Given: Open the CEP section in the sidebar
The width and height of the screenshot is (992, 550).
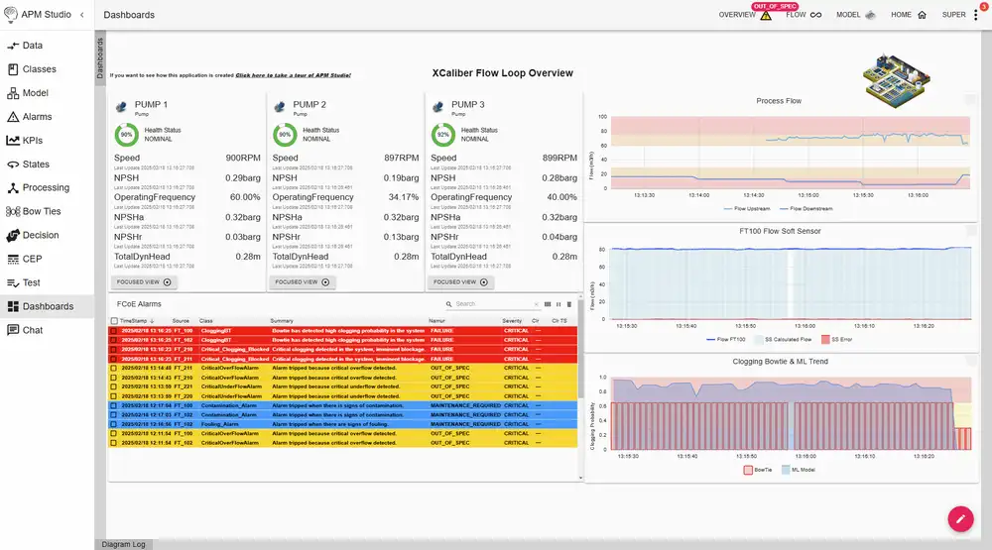Looking at the screenshot, I should pyautogui.click(x=25, y=259).
